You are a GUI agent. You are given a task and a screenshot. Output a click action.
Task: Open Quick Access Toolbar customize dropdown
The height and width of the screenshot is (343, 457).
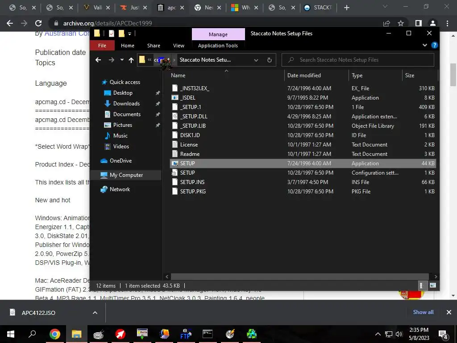130,33
